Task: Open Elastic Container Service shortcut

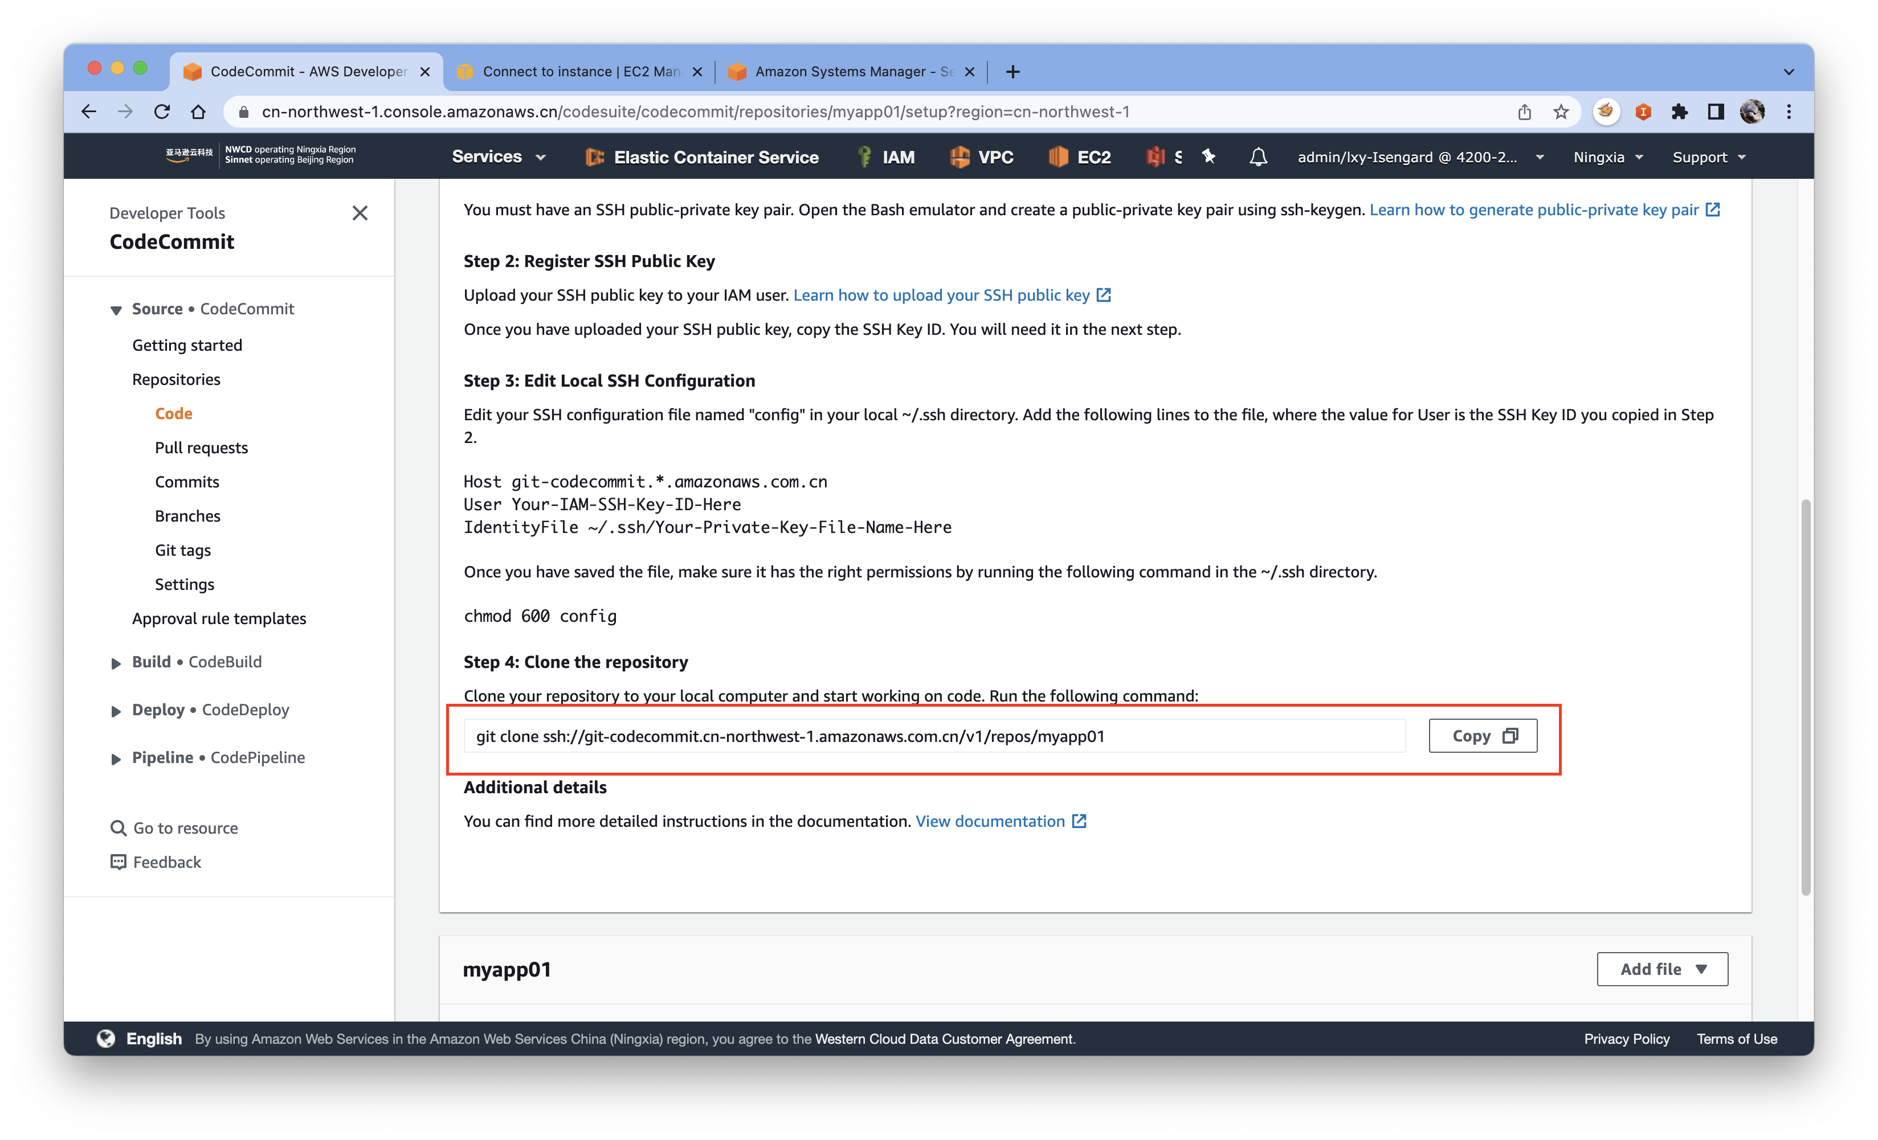Action: click(701, 157)
